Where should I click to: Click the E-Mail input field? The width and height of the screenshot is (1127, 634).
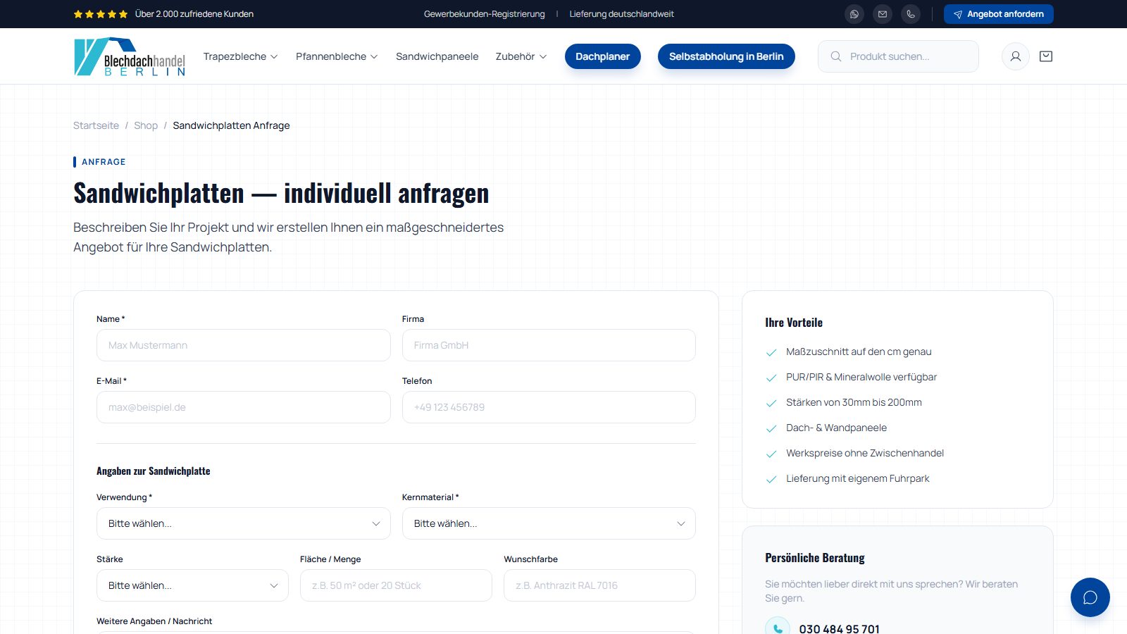(x=244, y=407)
